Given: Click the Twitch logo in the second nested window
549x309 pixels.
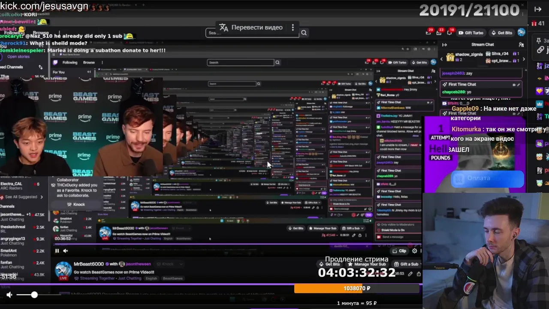Looking at the screenshot, I should click(x=55, y=63).
